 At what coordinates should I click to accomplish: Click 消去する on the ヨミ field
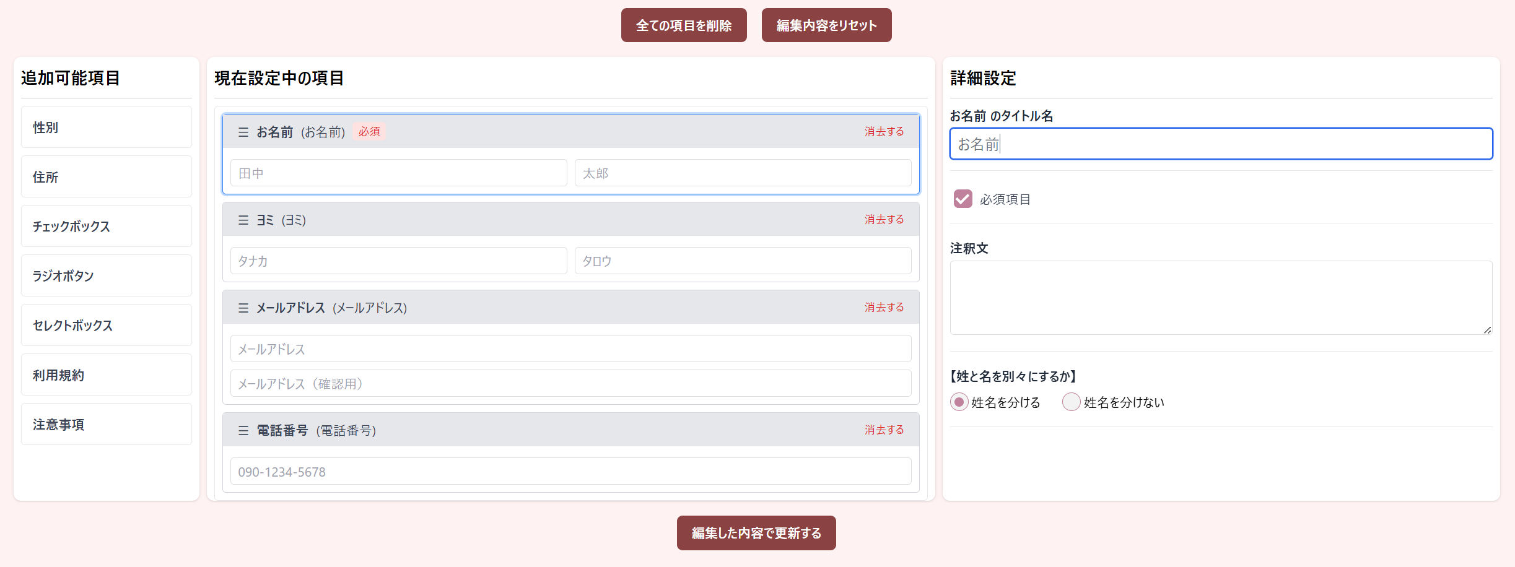tap(884, 219)
